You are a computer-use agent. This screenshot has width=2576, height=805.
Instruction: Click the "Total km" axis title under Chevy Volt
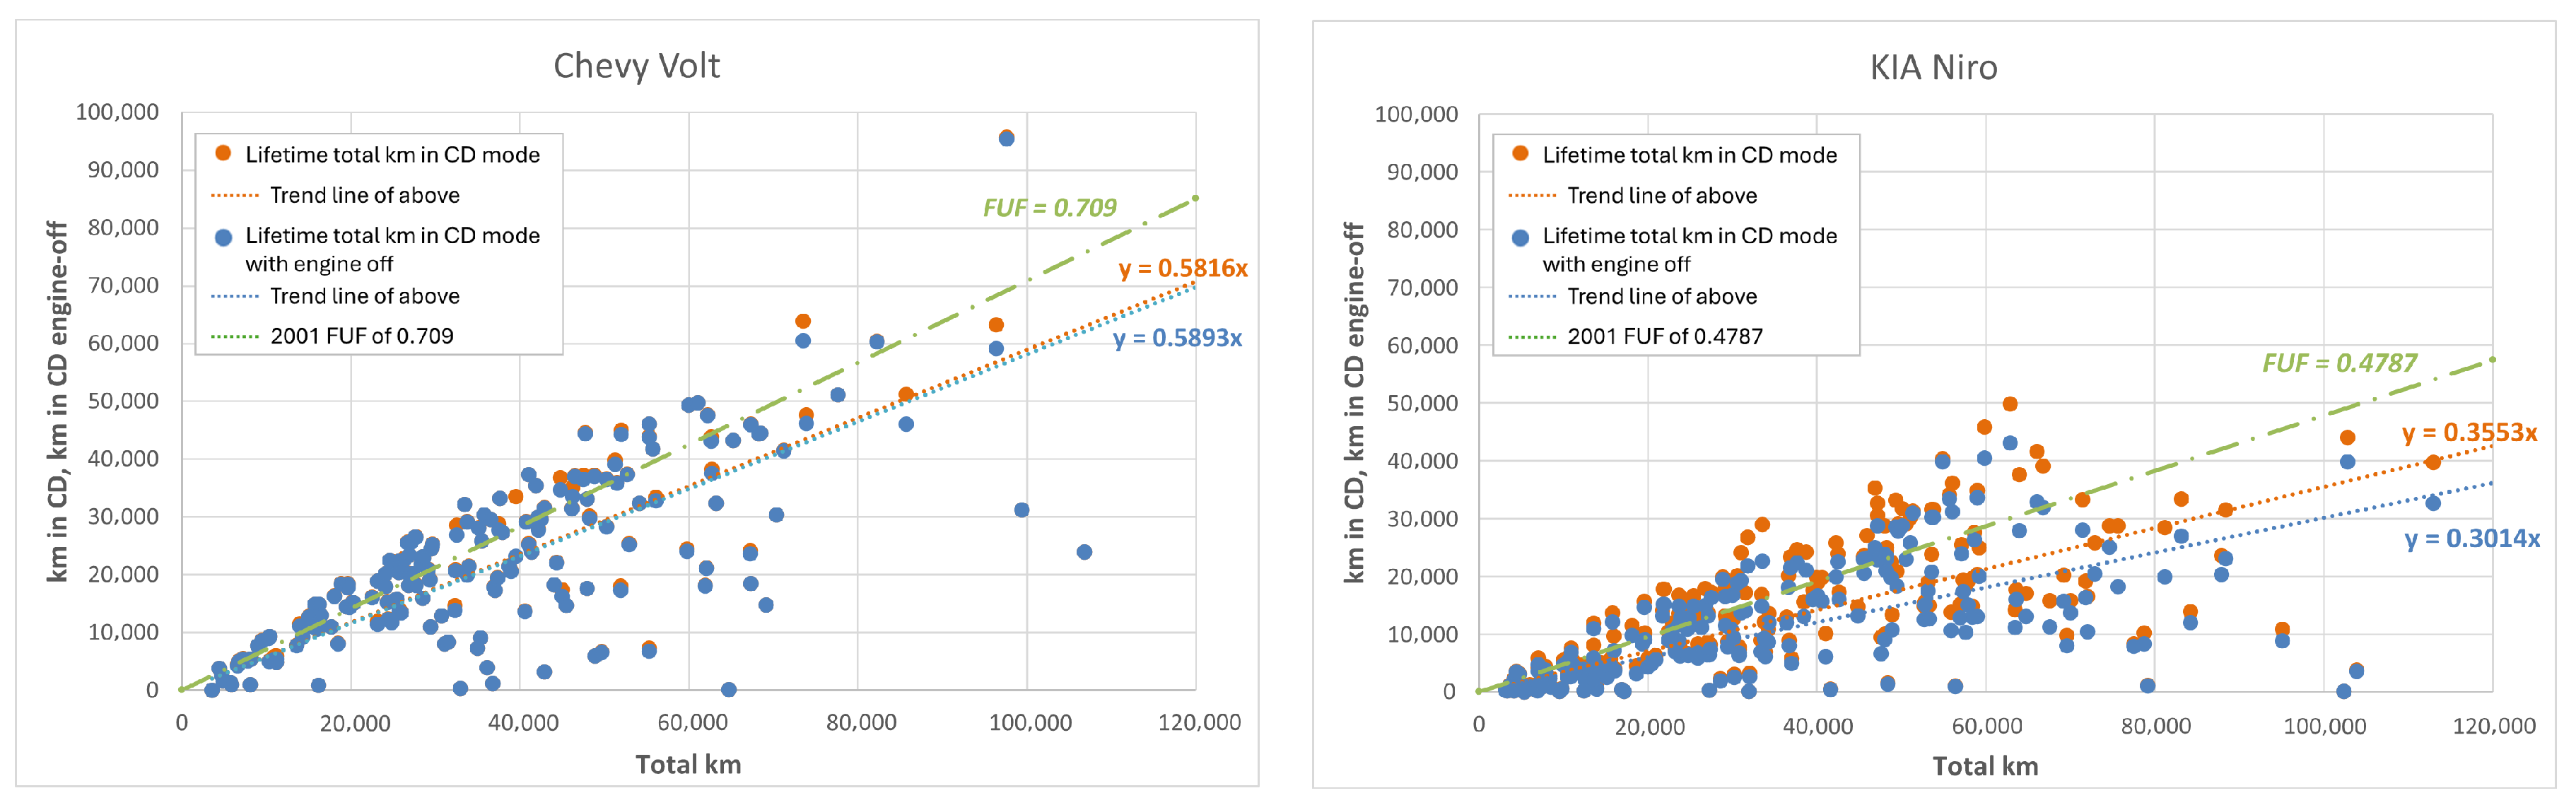point(688,765)
